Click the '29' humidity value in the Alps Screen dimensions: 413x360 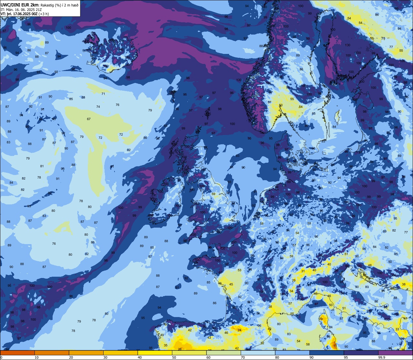tap(294, 281)
